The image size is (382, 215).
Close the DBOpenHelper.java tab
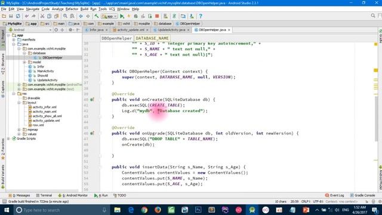pos(229,30)
